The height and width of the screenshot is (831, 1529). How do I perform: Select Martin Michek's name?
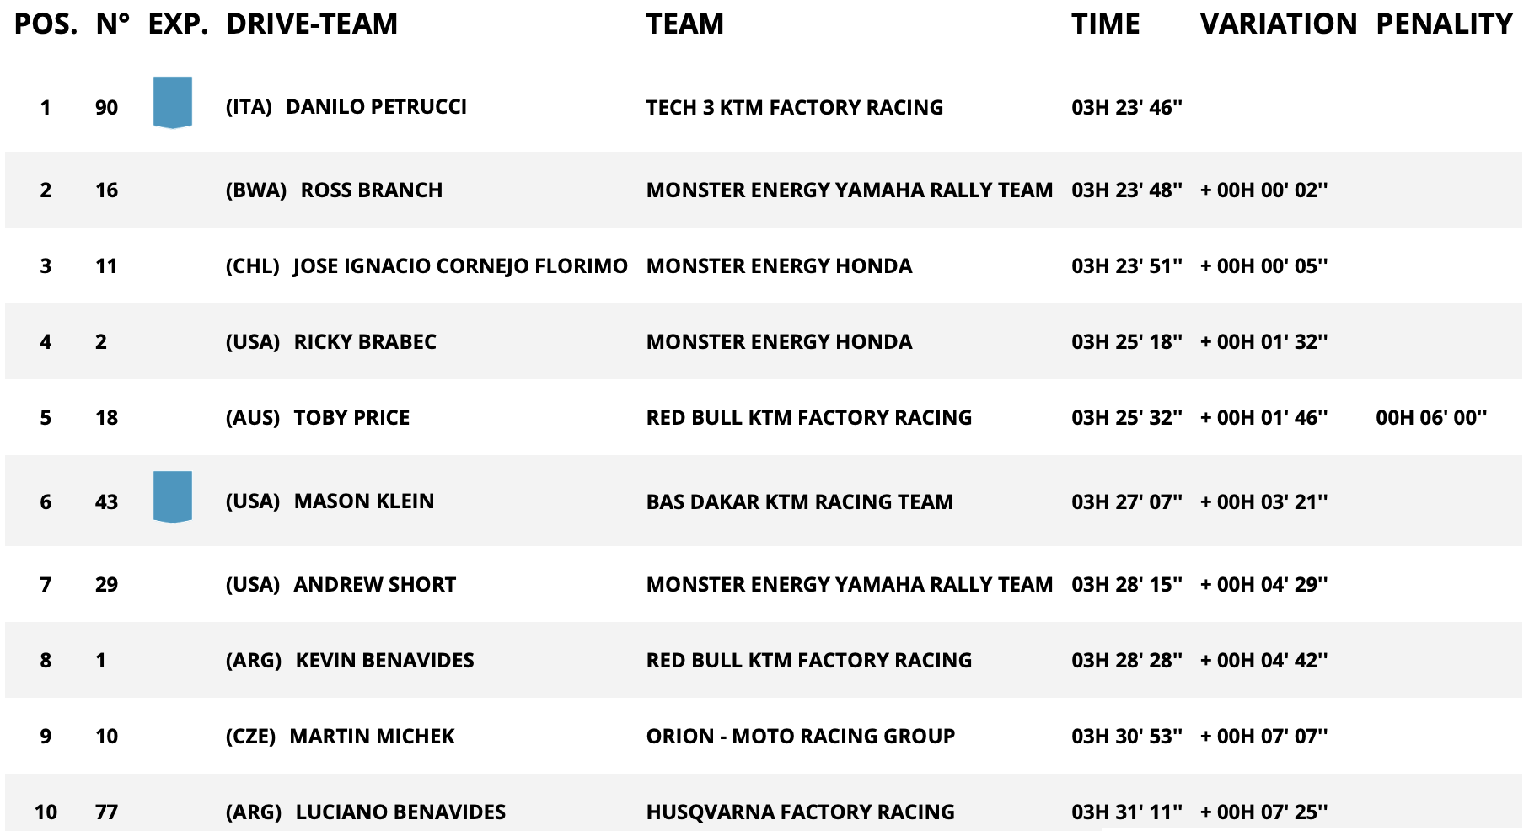(x=372, y=737)
